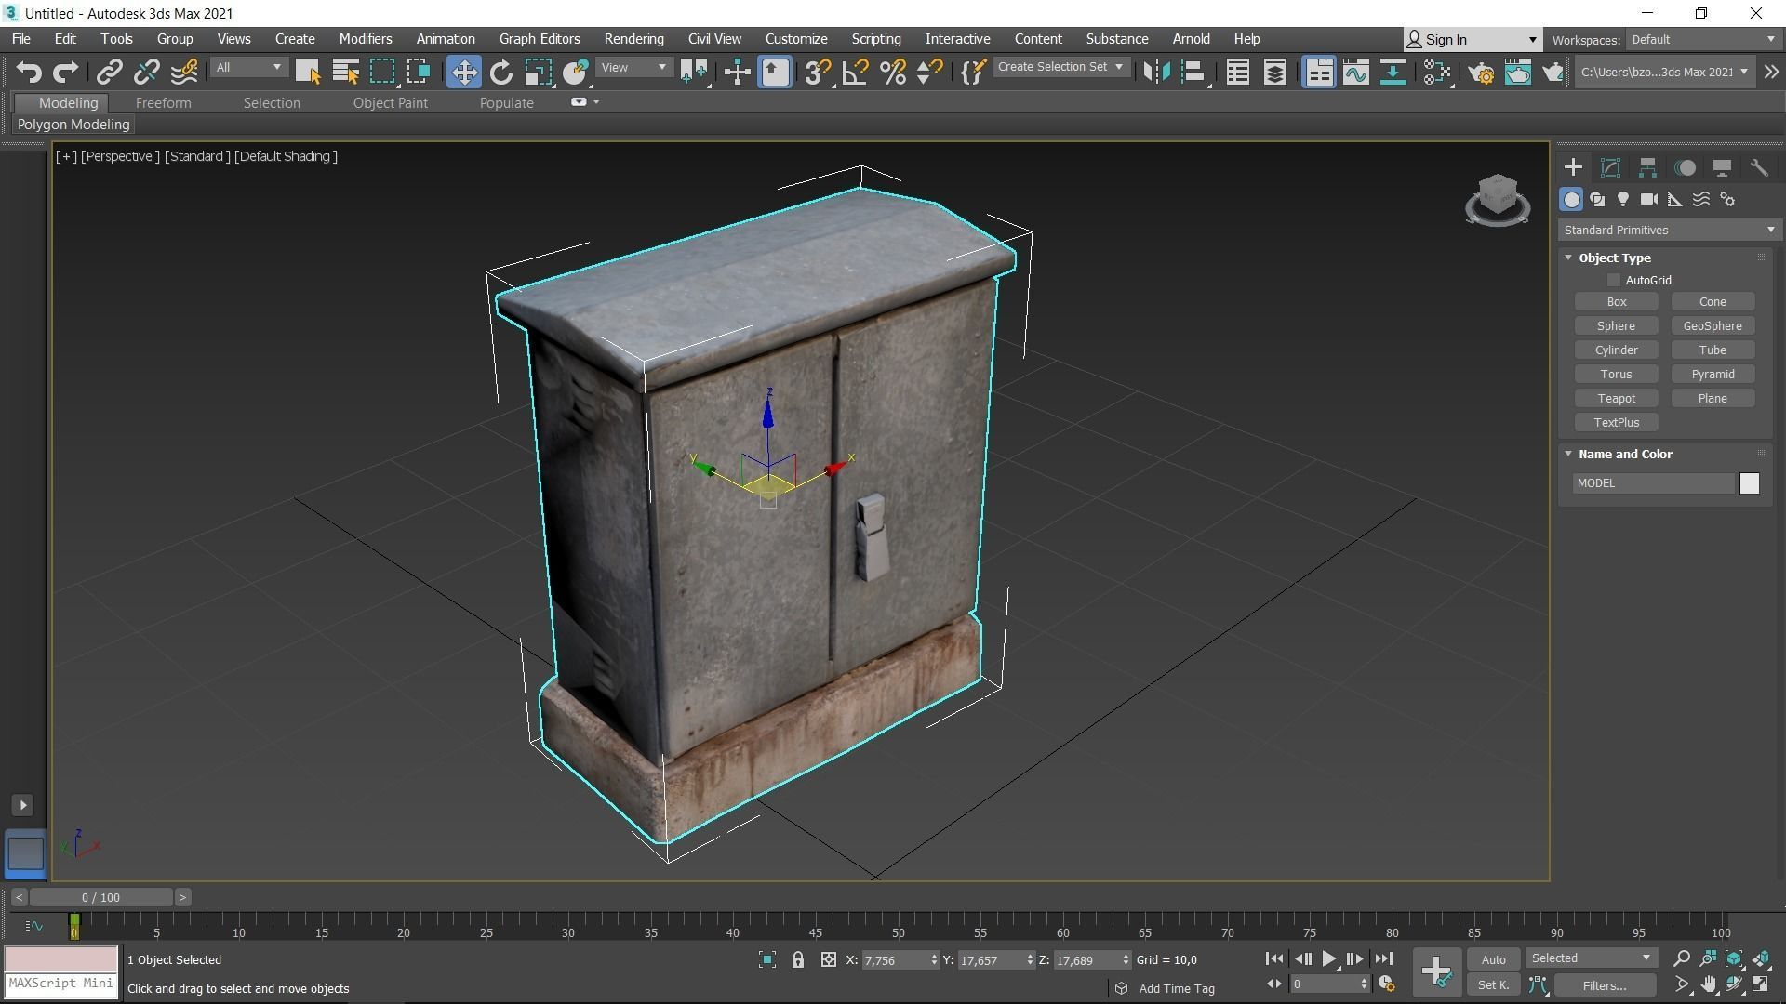Click the TextPlus button

[1616, 423]
